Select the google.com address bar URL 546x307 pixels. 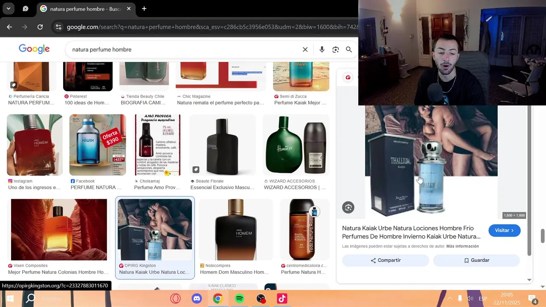[x=212, y=27]
